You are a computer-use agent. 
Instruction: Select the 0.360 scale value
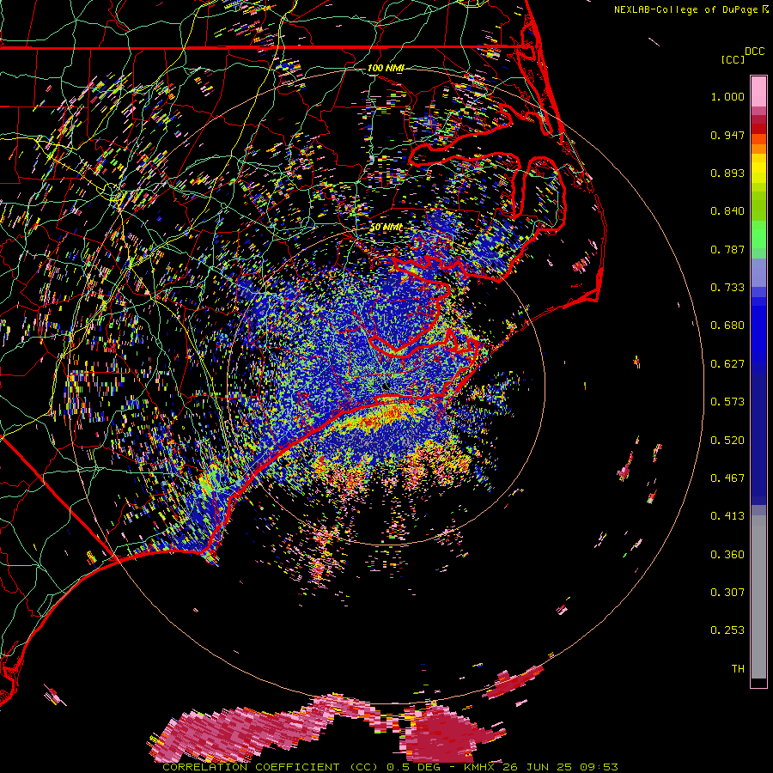pyautogui.click(x=727, y=555)
